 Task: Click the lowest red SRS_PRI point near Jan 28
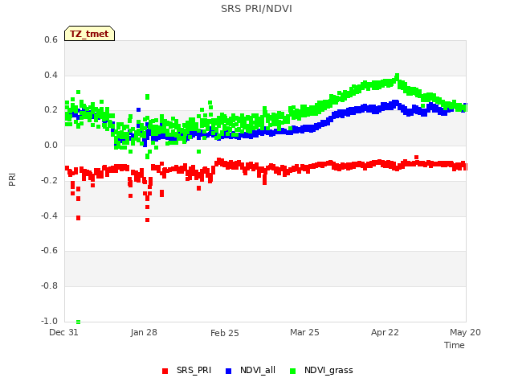[148, 220]
